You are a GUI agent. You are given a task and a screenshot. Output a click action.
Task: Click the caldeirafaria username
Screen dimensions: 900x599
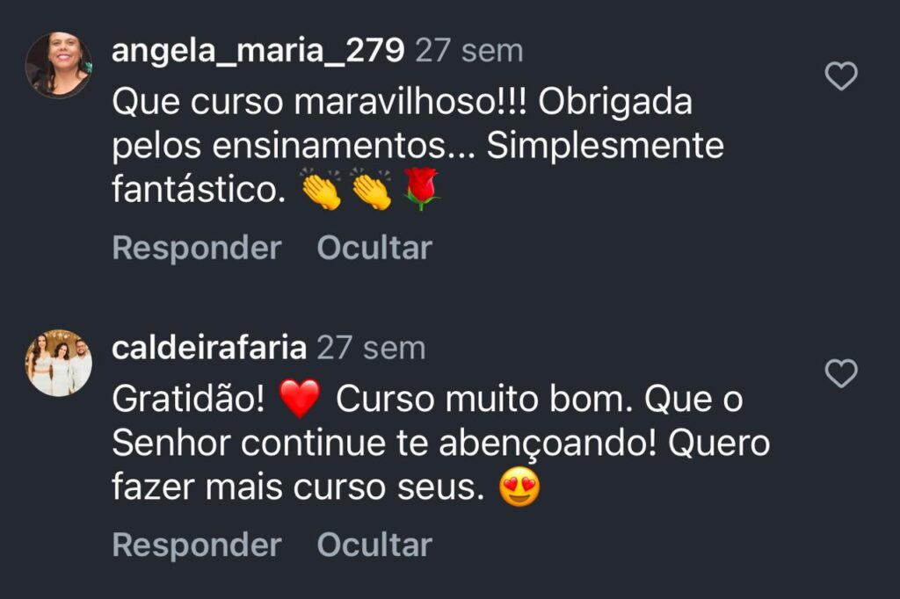click(209, 349)
